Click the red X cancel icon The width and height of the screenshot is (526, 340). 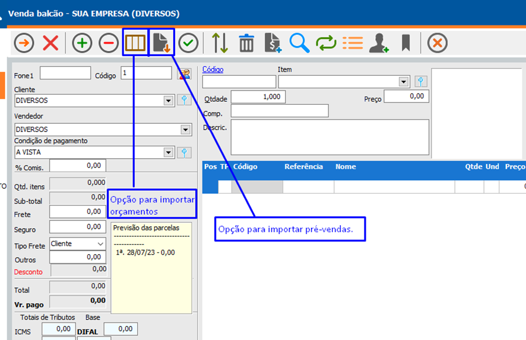pyautogui.click(x=50, y=43)
